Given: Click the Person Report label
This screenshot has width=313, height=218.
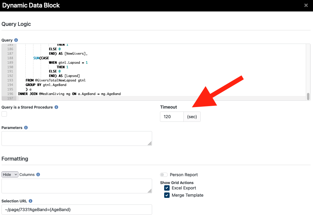Looking at the screenshot, I should [184, 175].
